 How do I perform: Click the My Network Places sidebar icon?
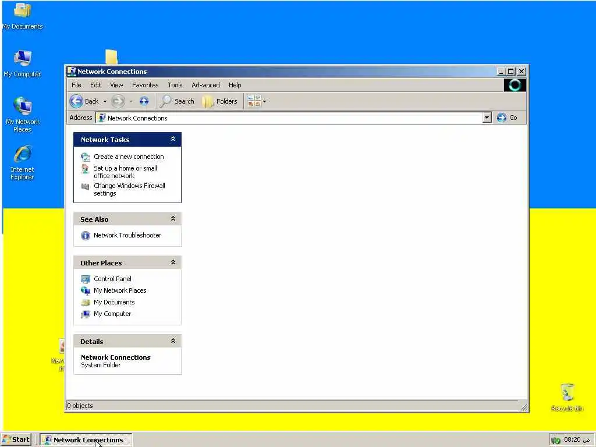tap(86, 291)
